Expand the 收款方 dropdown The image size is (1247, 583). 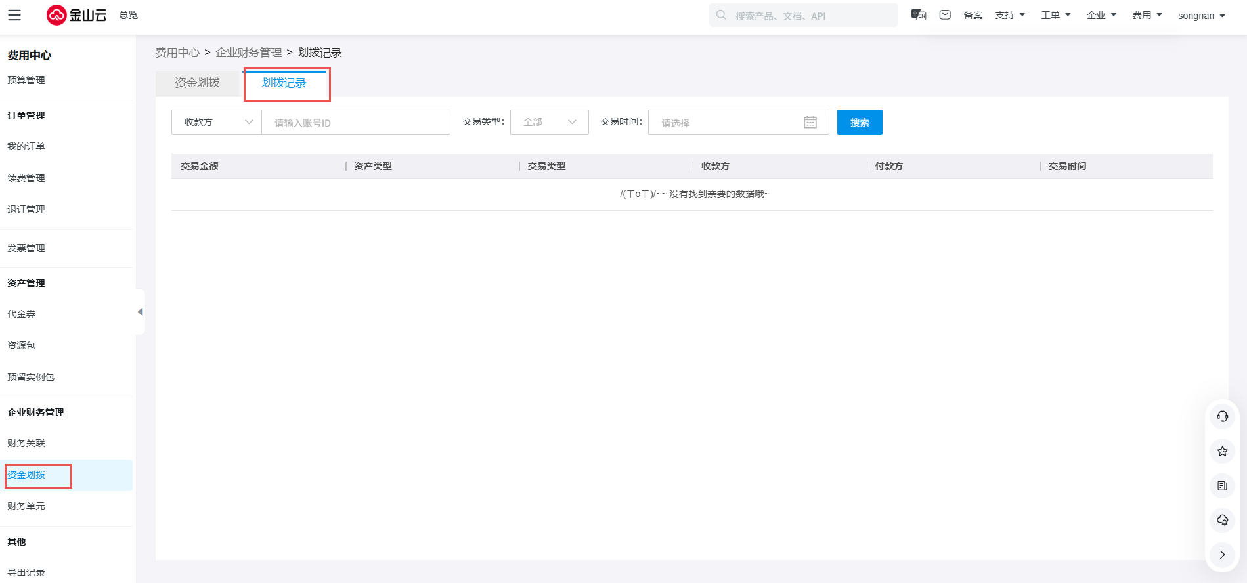pyautogui.click(x=216, y=122)
